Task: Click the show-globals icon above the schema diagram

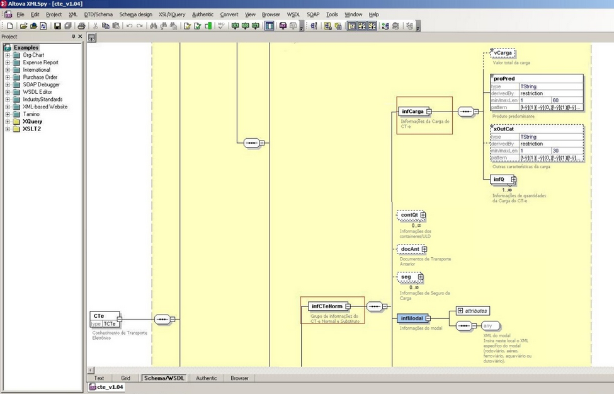Action: 92,38
